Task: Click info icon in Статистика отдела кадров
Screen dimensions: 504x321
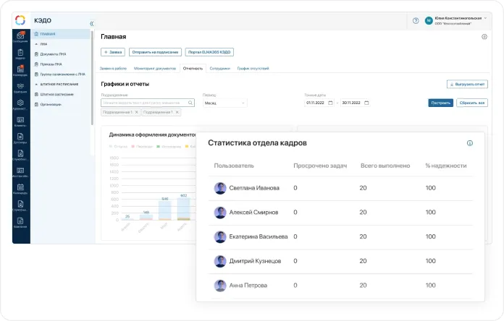Action: tap(469, 143)
